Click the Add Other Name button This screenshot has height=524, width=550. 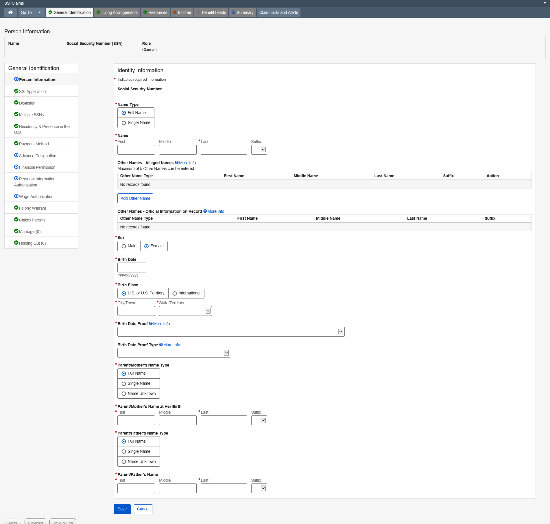click(x=135, y=198)
